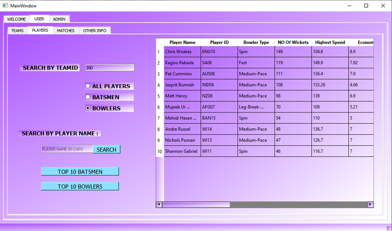The image size is (392, 231).
Task: Click the 5.21 economy cell
Action: (x=361, y=107)
